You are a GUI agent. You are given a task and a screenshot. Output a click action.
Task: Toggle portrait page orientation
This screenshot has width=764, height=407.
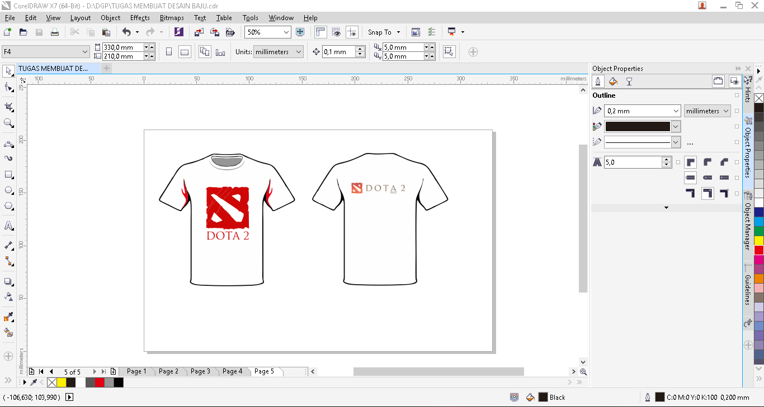(169, 51)
